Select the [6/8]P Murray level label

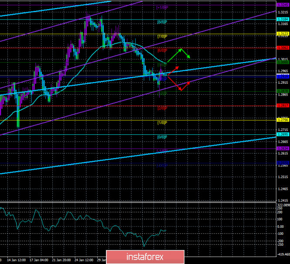click(162, 51)
